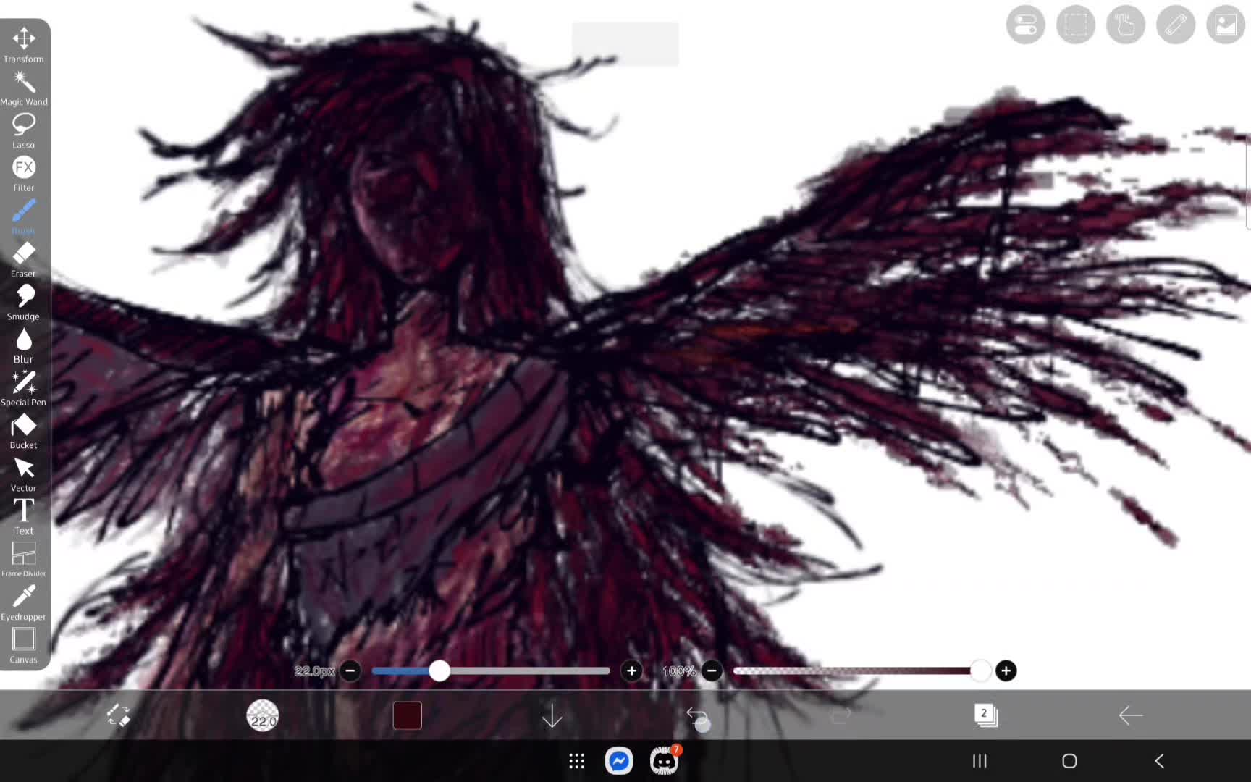Choose the Bucket fill tool

(23, 432)
